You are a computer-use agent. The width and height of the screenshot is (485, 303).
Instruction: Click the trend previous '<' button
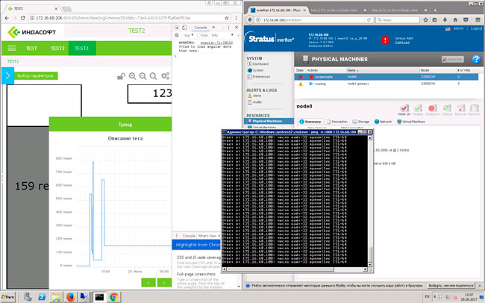click(x=148, y=283)
